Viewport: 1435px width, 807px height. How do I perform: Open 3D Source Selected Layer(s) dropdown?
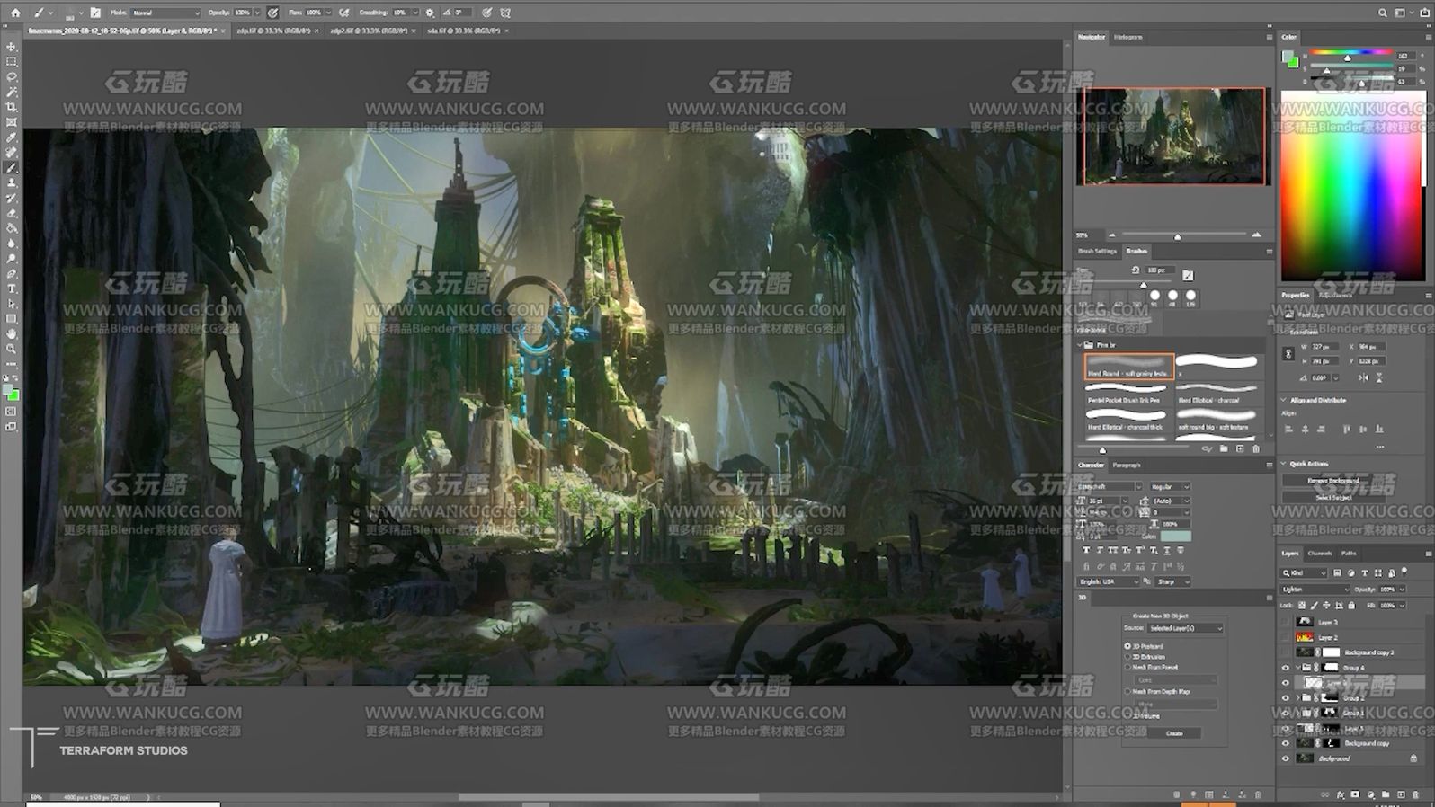coord(1185,628)
